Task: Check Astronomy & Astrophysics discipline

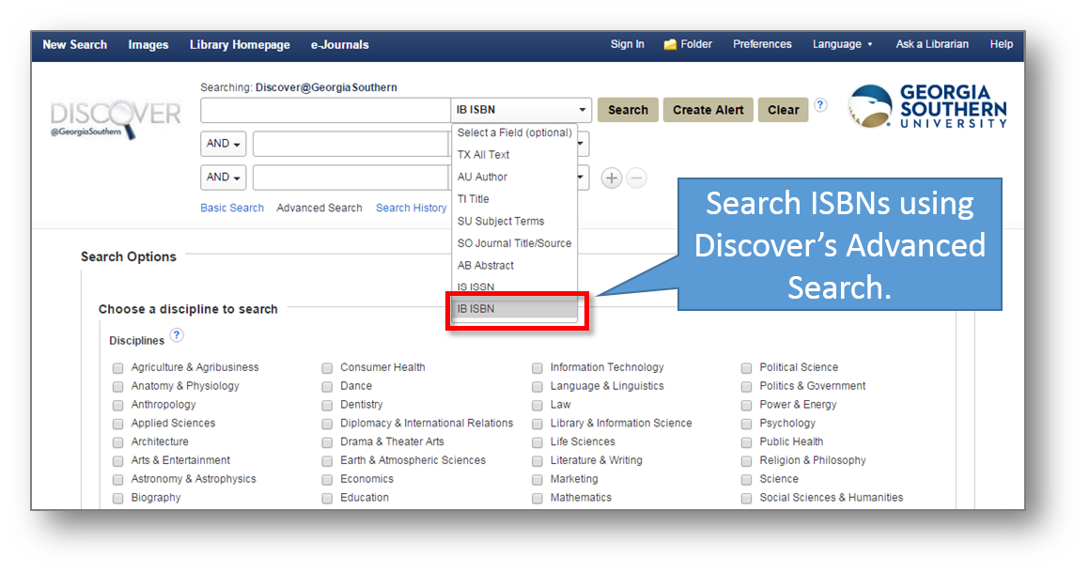Action: click(118, 480)
